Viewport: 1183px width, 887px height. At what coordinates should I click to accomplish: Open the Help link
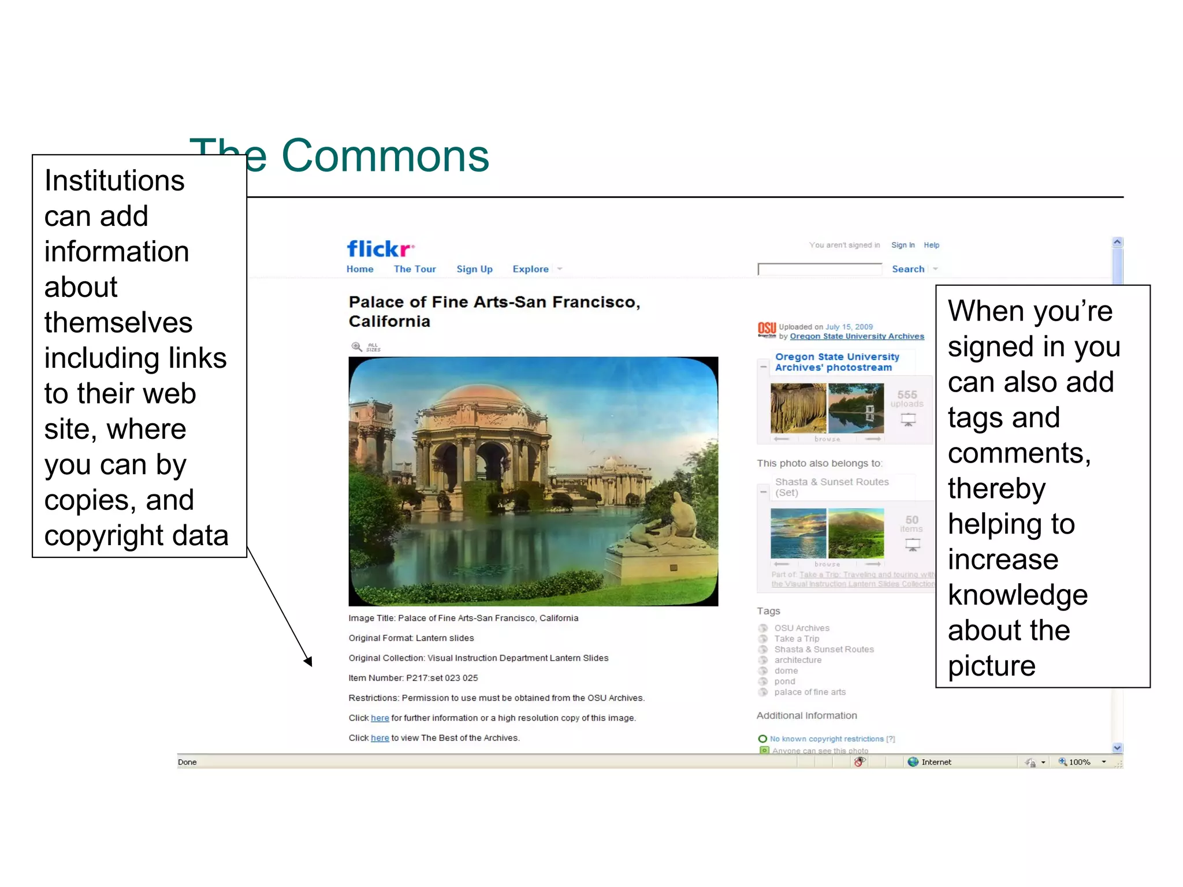point(931,245)
